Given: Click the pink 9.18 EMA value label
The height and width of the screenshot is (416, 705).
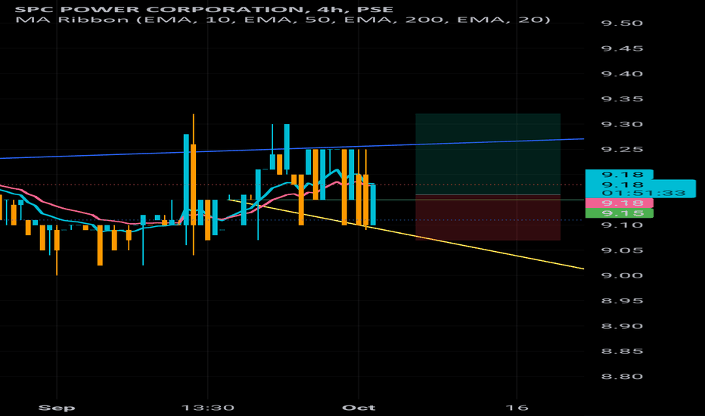Looking at the screenshot, I should tap(619, 203).
